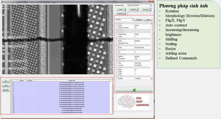Enable the checkbox on row 10
The image size is (221, 119).
click(x=12, y=98)
